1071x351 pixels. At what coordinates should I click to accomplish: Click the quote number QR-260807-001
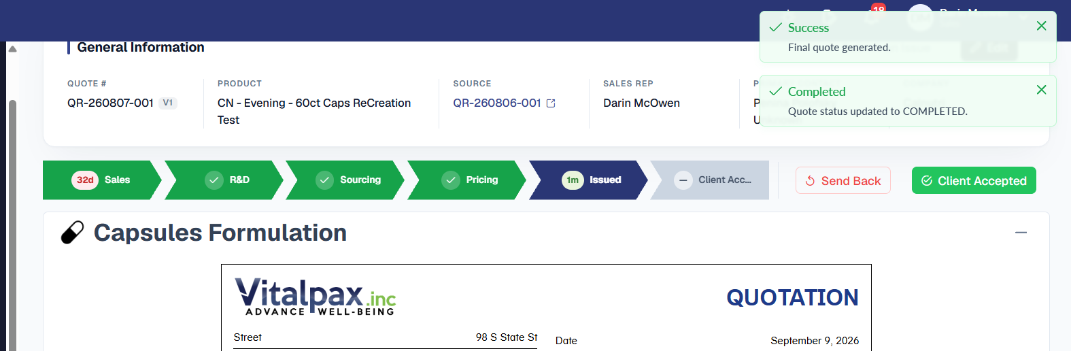110,103
